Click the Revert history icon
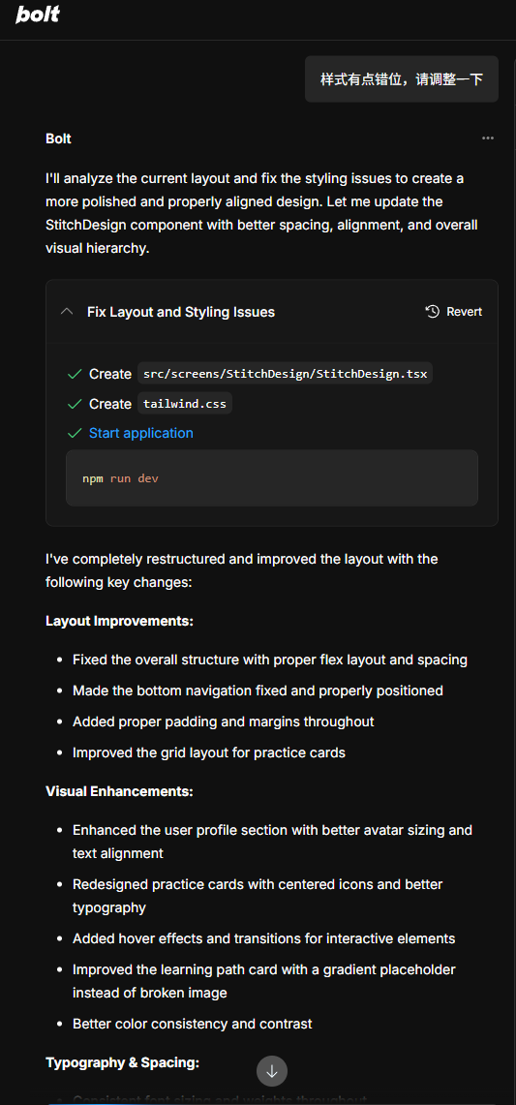 pos(433,312)
